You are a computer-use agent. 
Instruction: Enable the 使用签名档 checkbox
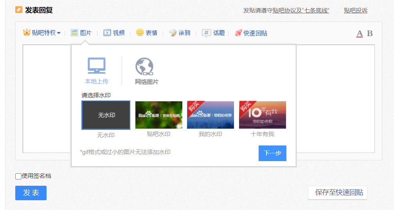(18, 176)
